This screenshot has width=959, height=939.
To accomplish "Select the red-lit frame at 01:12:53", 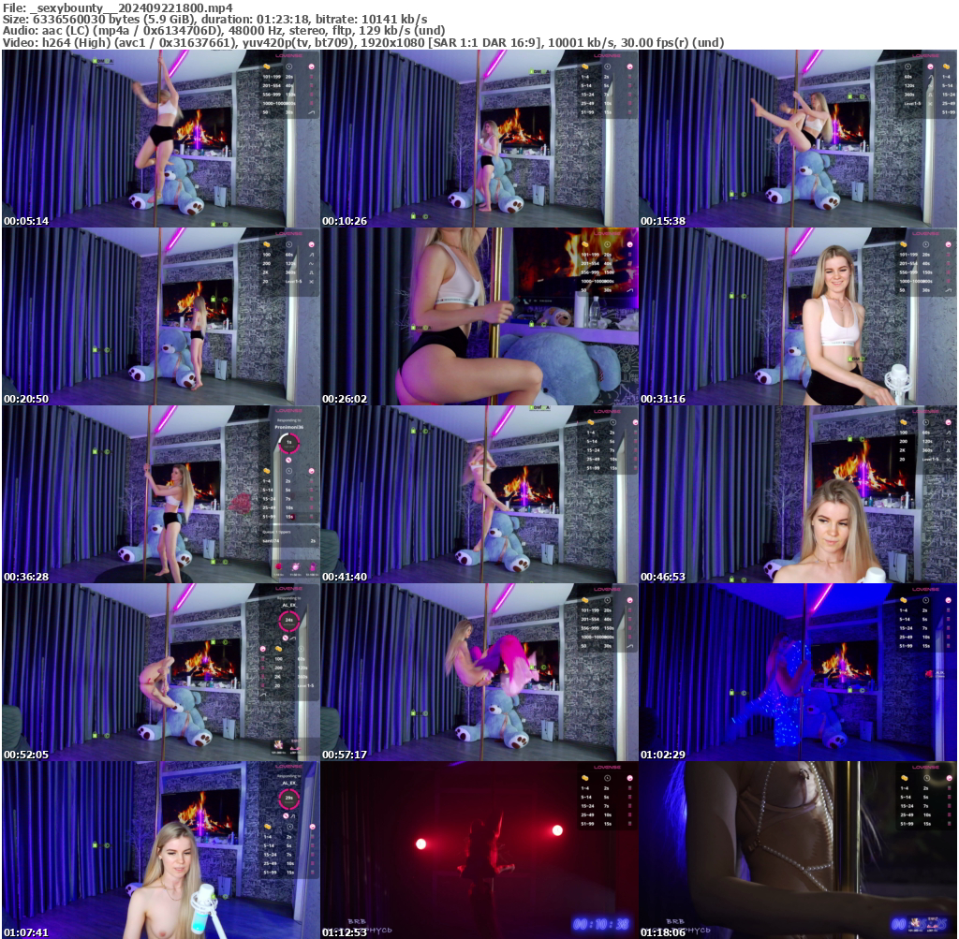I will pyautogui.click(x=479, y=850).
